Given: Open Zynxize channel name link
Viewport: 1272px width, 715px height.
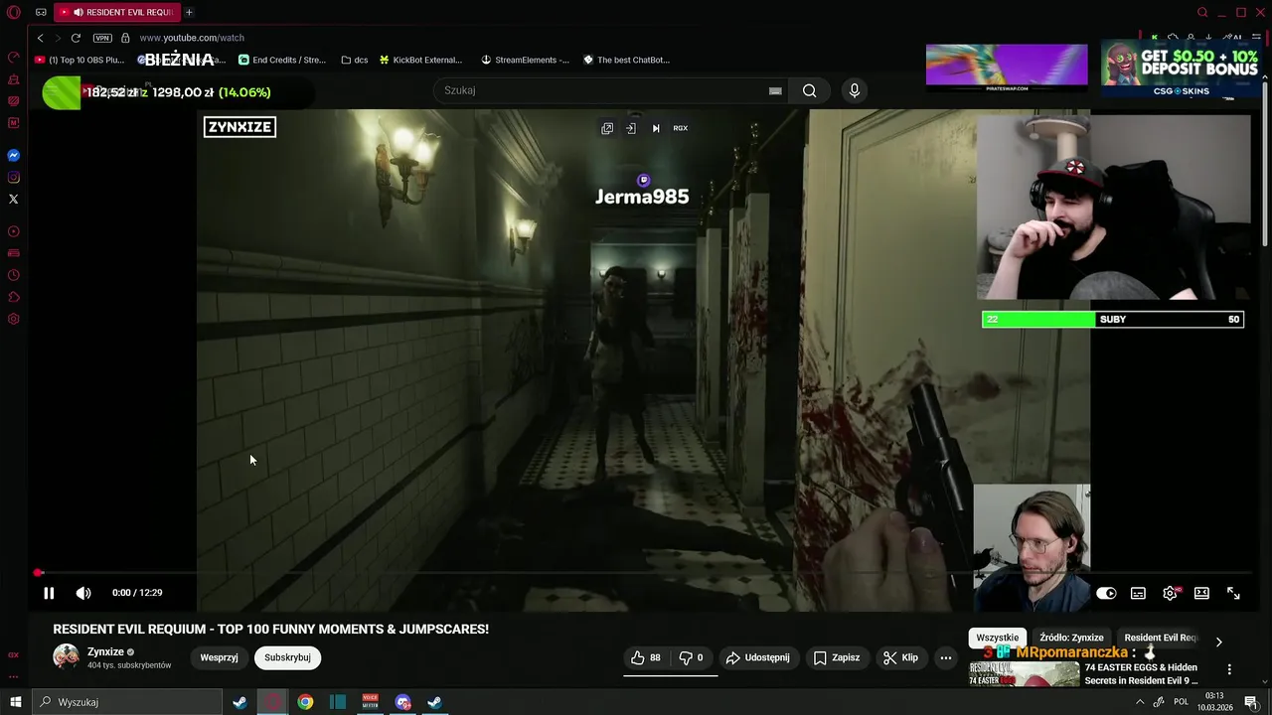Looking at the screenshot, I should (x=105, y=651).
